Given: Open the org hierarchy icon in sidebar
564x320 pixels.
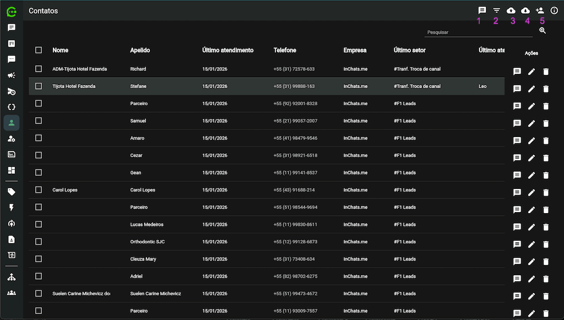Looking at the screenshot, I should (12, 277).
